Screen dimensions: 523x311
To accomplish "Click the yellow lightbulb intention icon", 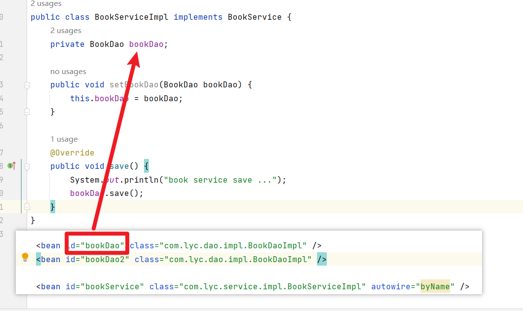I will click(25, 258).
